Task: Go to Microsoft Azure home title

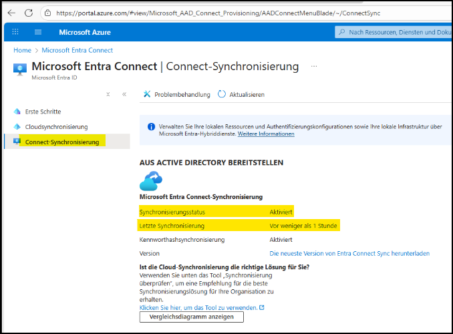Action: tap(85, 32)
